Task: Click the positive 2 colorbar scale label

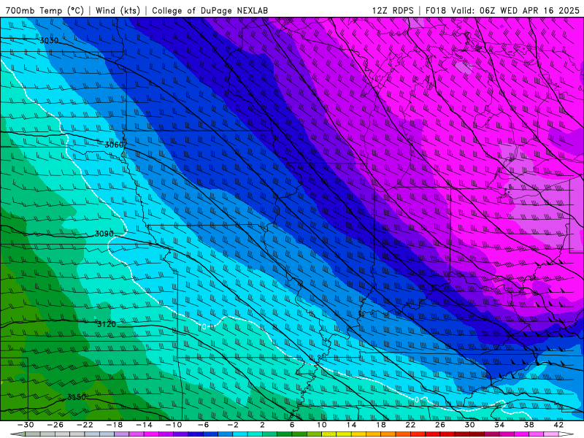Action: coord(263,425)
